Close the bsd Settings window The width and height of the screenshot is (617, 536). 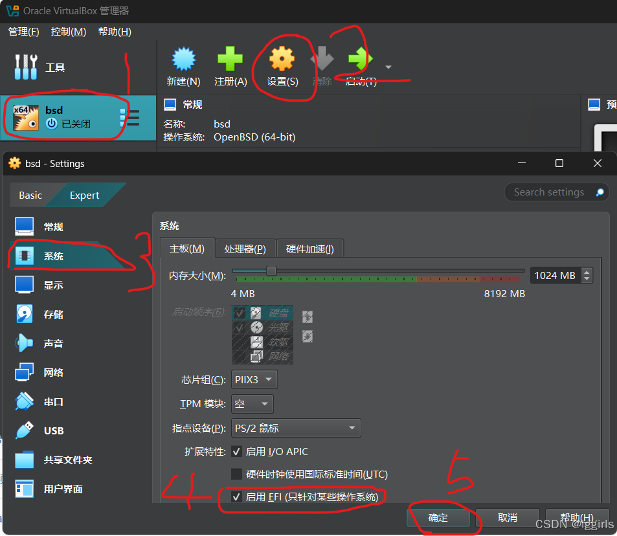pyautogui.click(x=598, y=163)
